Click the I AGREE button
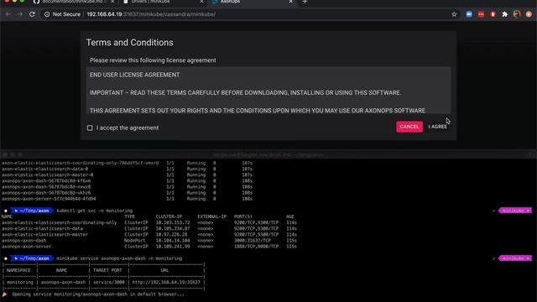The width and height of the screenshot is (537, 302). (437, 127)
